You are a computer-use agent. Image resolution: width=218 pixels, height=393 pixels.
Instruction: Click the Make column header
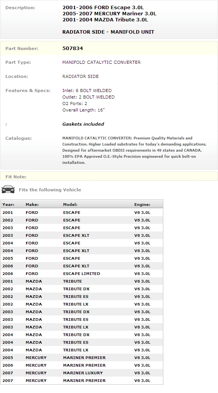click(x=32, y=205)
